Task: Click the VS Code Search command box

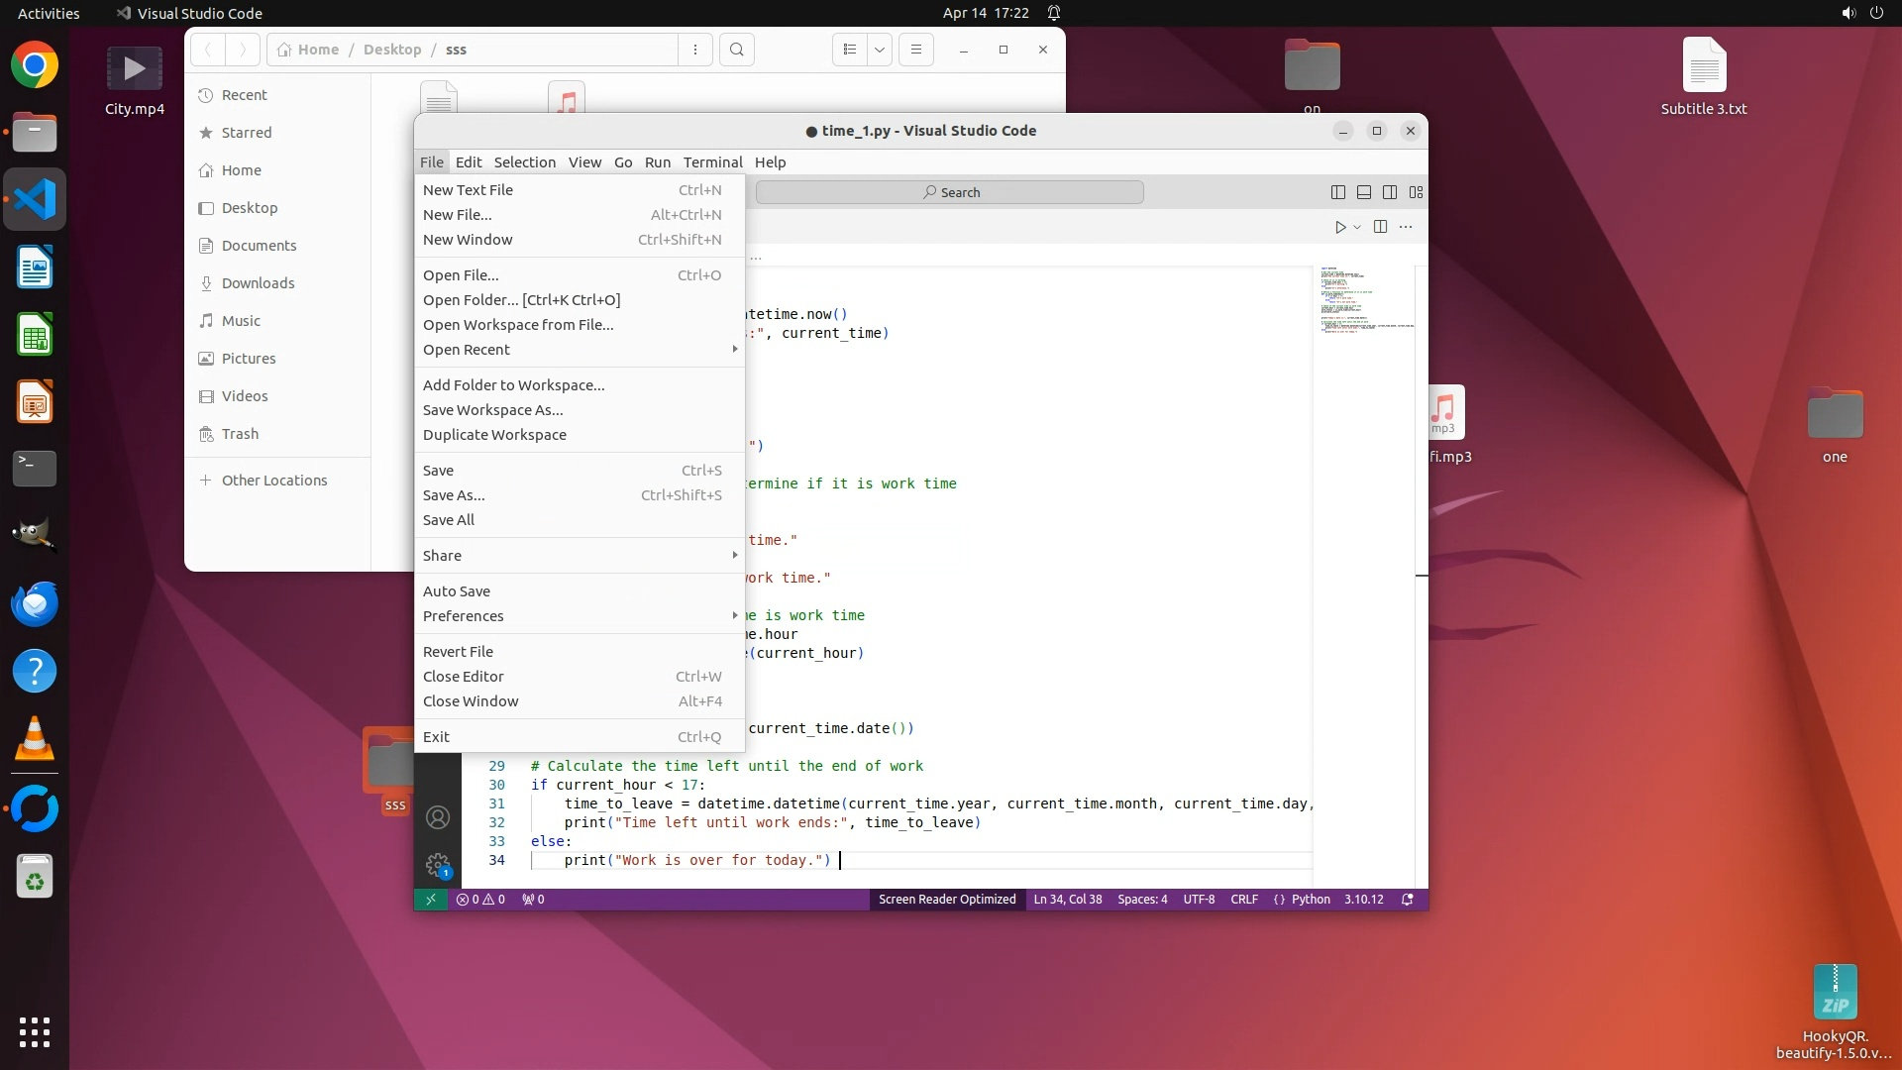Action: (949, 192)
